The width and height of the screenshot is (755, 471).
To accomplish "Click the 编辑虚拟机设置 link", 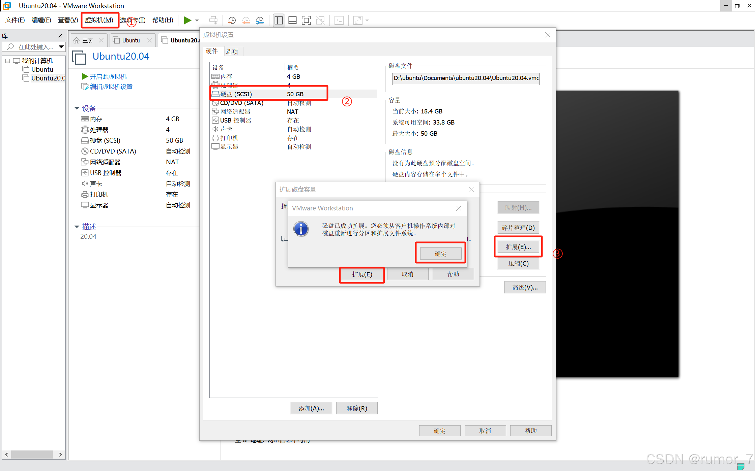I will [x=111, y=87].
